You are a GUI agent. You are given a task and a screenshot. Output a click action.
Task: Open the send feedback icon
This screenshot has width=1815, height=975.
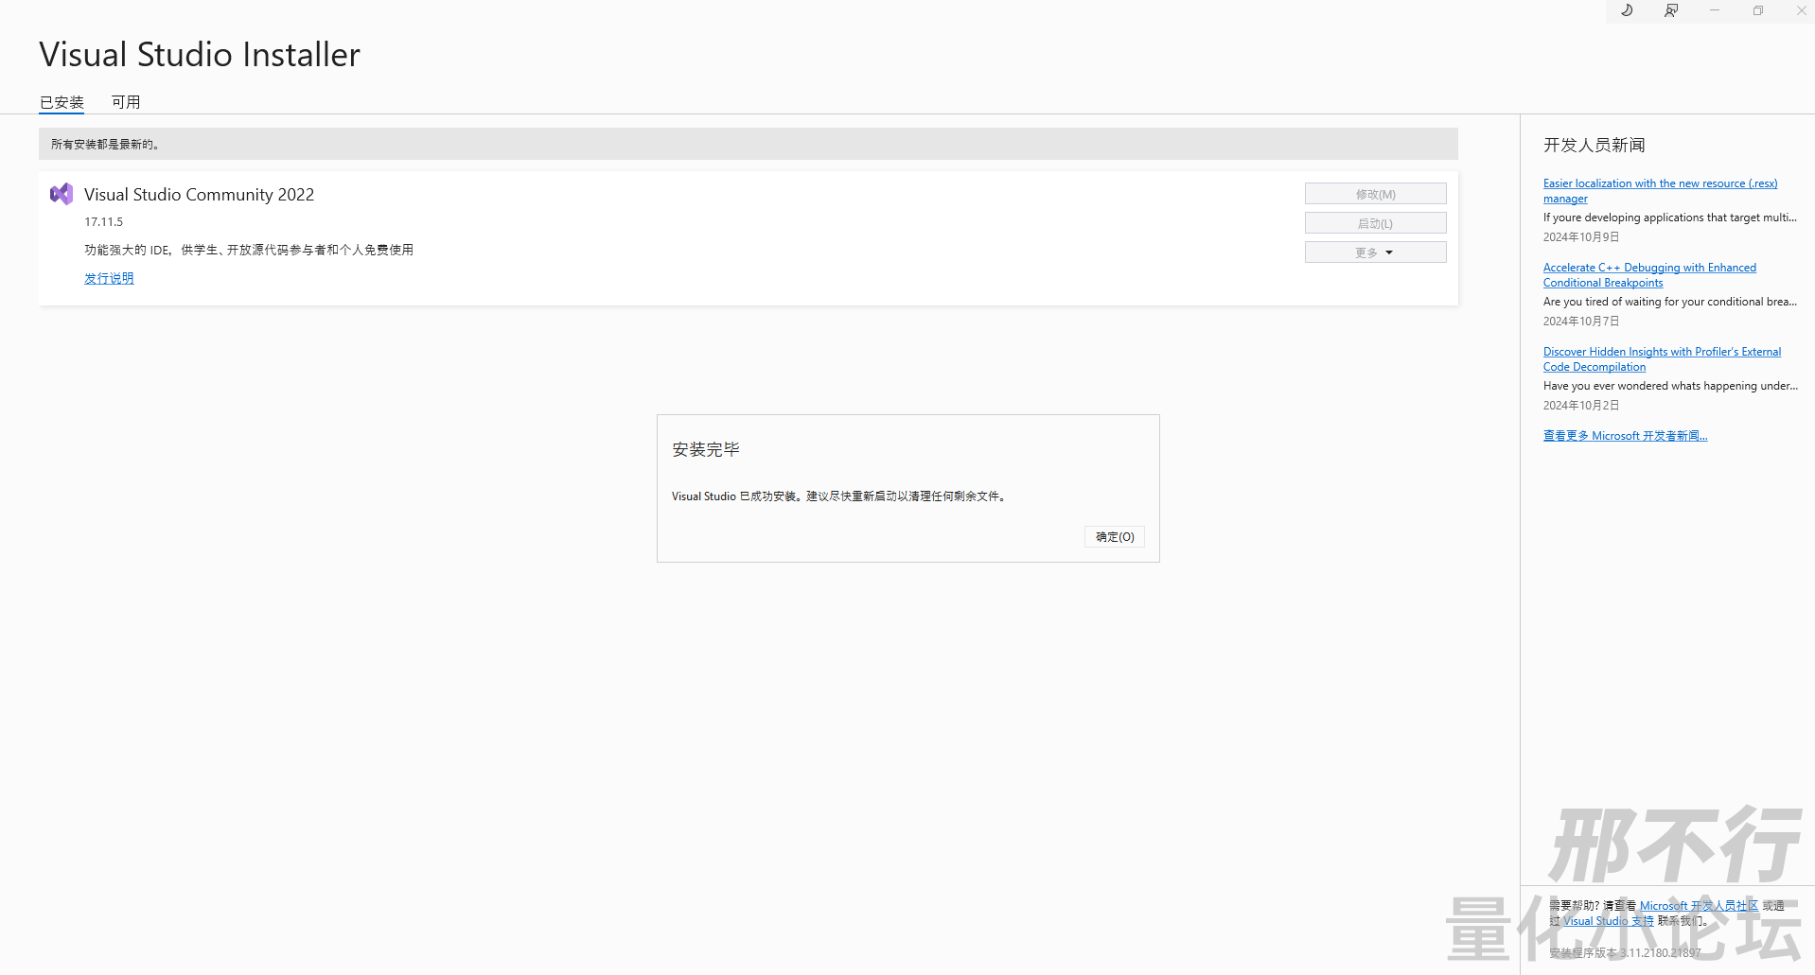[x=1671, y=10]
